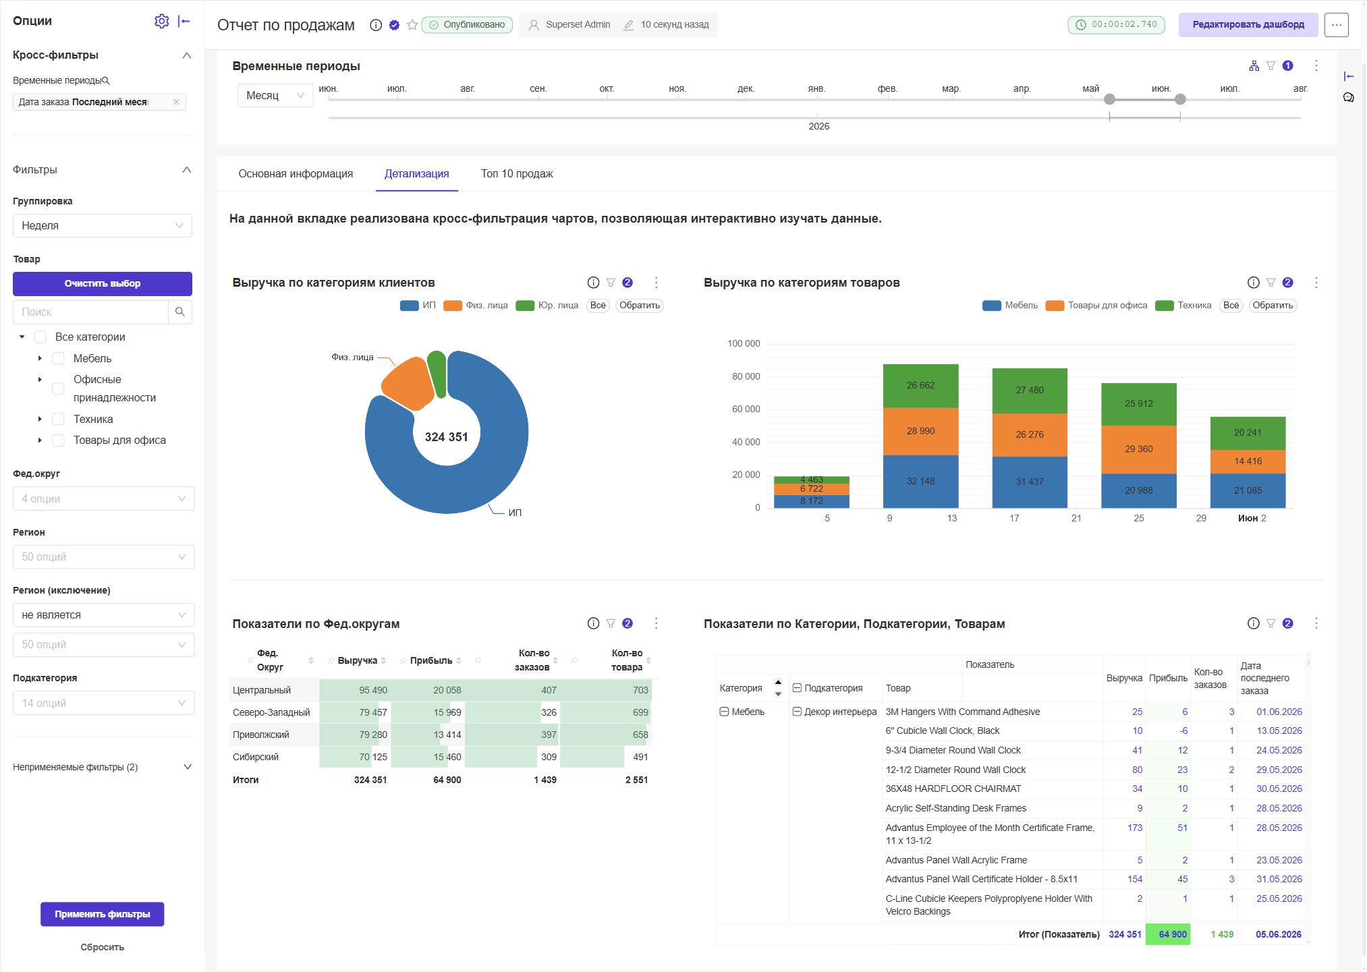The width and height of the screenshot is (1367, 972).
Task: Open filter settings gear icon
Action: (161, 21)
